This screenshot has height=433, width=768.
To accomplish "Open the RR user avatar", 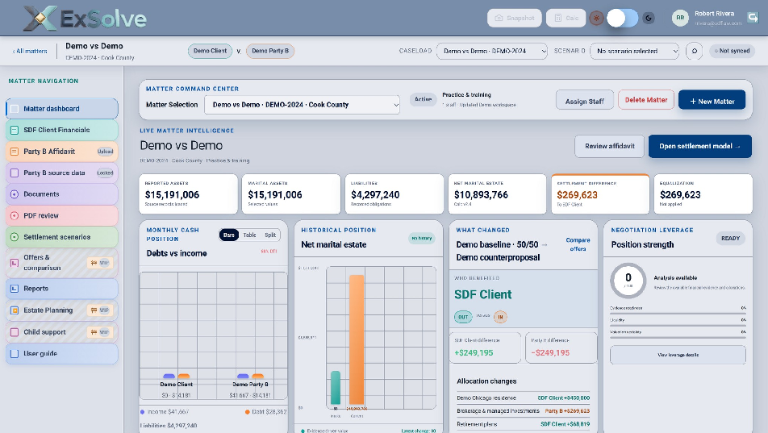I will pyautogui.click(x=680, y=18).
